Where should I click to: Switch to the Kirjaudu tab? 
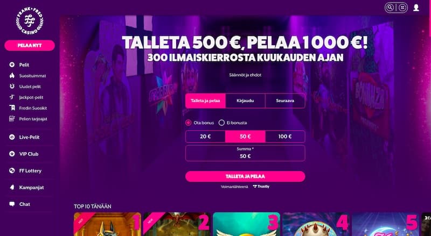click(245, 101)
